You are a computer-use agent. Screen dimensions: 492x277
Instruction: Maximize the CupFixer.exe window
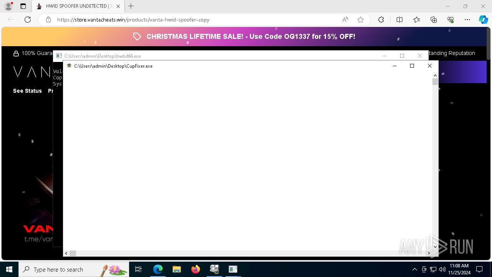412,66
